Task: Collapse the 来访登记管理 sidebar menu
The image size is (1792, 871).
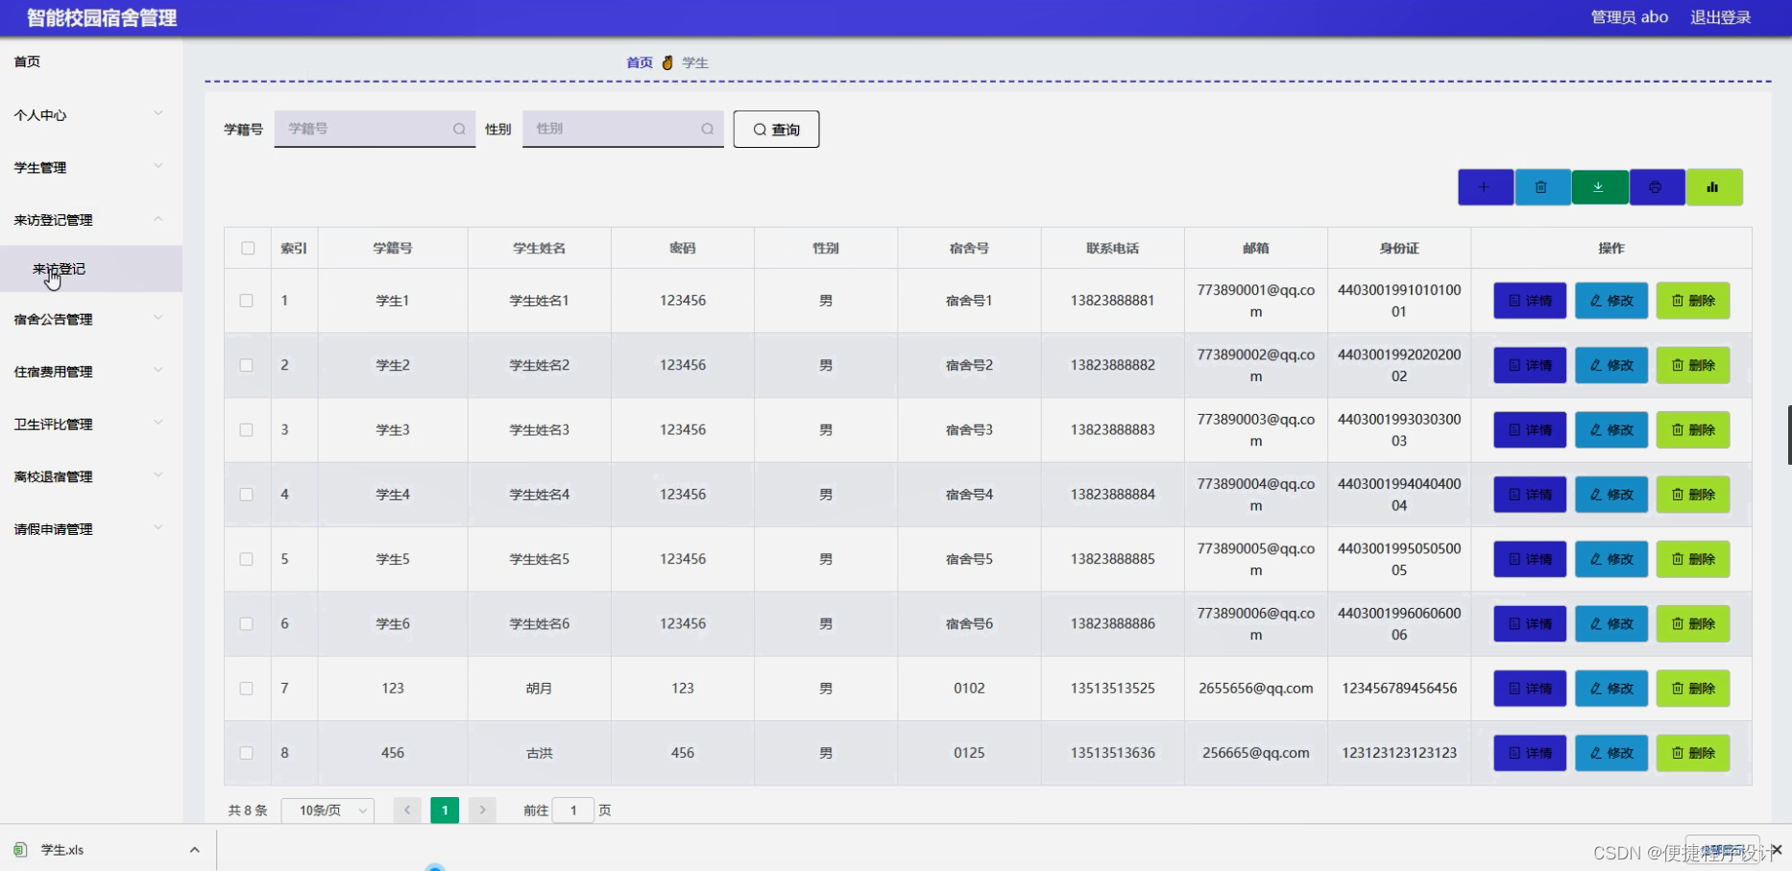Action: (91, 220)
